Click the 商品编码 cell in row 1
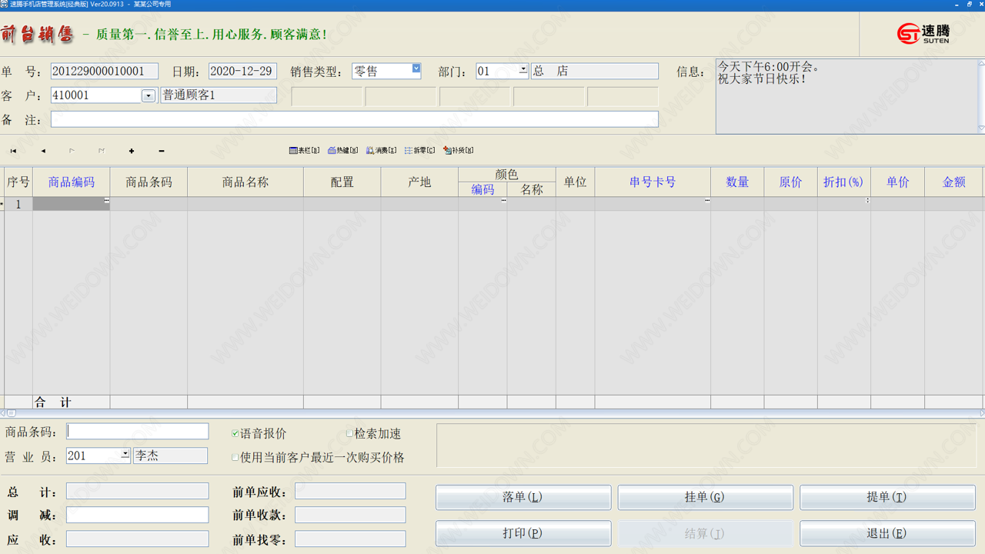Screen dimensions: 985x554 tap(72, 204)
